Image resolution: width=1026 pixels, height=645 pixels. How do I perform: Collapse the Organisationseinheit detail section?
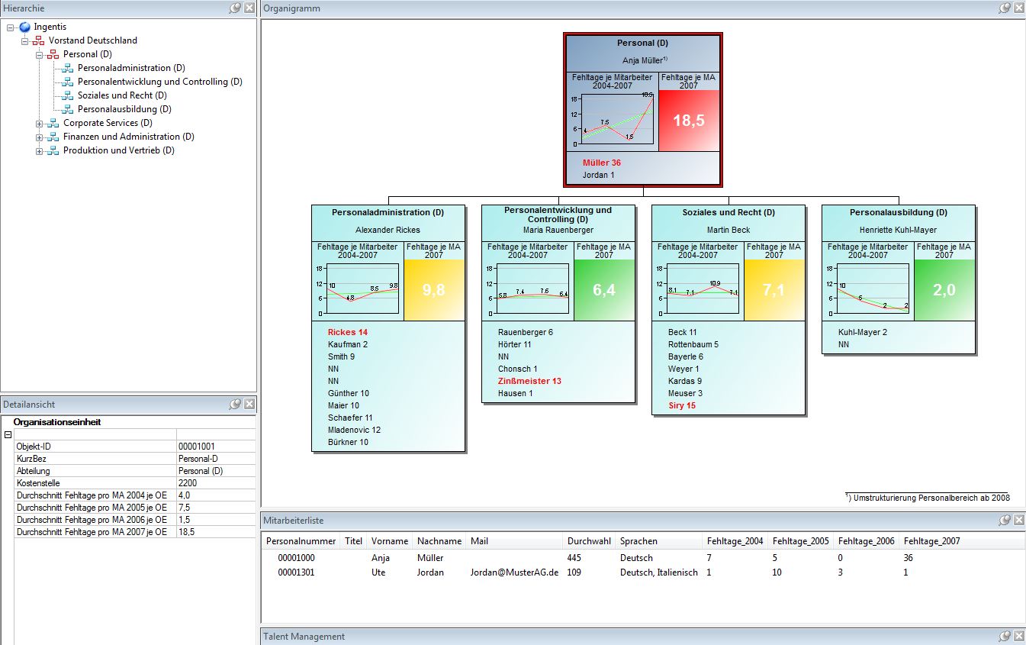click(8, 434)
